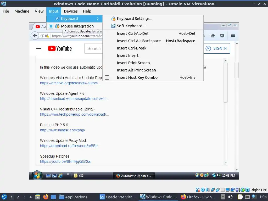The width and height of the screenshot is (268, 201).
Task: Choose Insert Ctrl-Alt-Backspace entry
Action: 153,41
